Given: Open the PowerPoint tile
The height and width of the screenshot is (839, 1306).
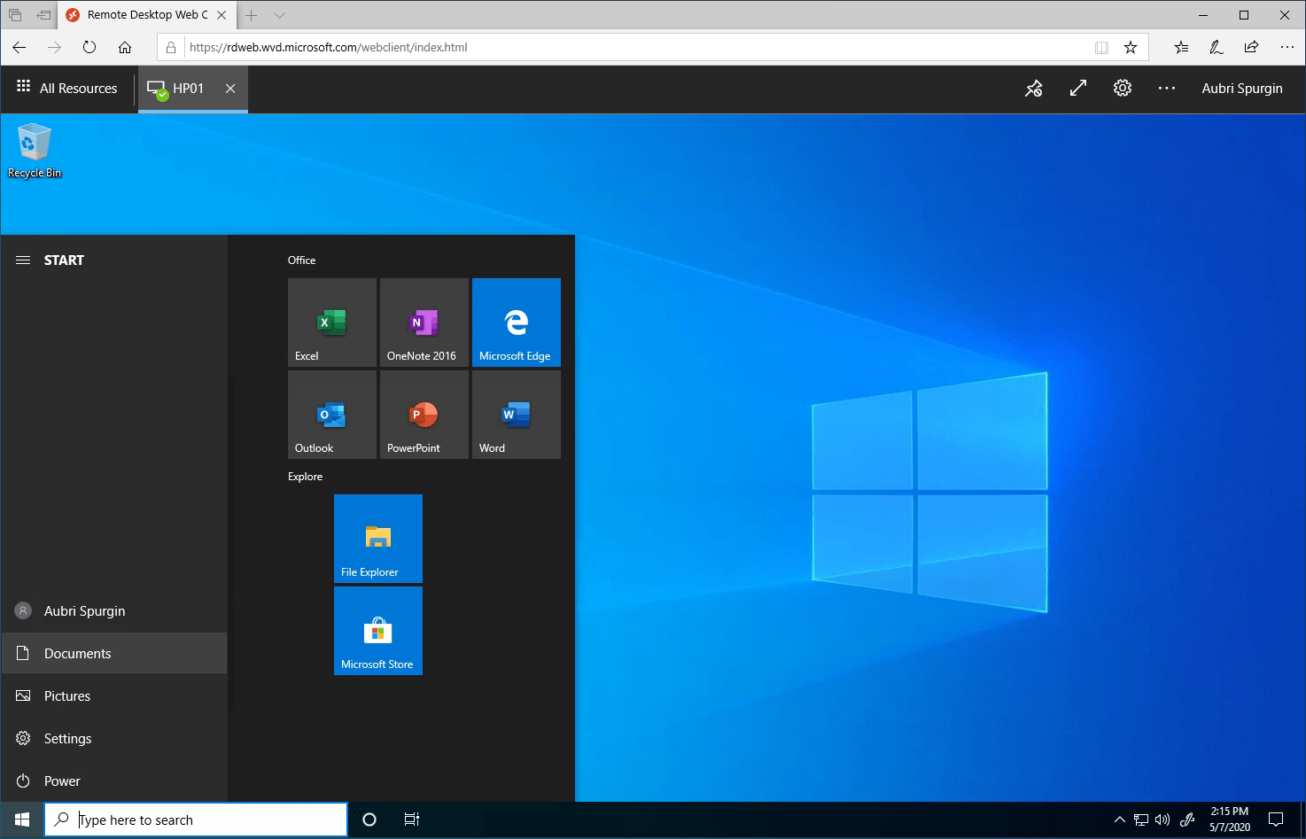Looking at the screenshot, I should (x=424, y=415).
